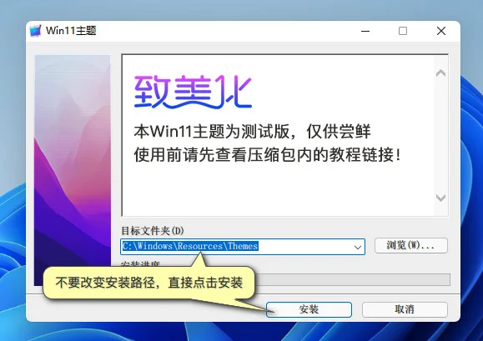Click the scroll down arrow in info box
The height and width of the screenshot is (341, 483).
441,198
